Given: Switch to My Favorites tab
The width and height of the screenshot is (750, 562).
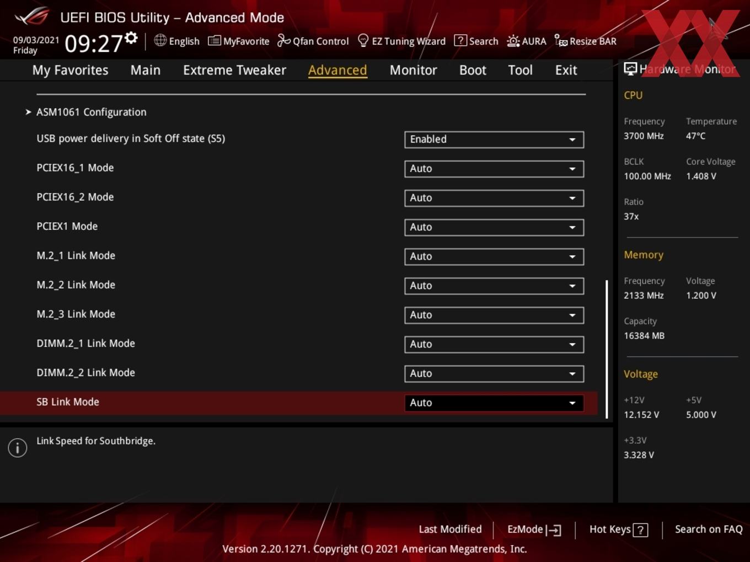Looking at the screenshot, I should 70,70.
